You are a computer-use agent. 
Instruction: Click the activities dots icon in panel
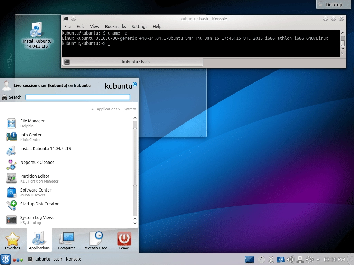coord(18,260)
